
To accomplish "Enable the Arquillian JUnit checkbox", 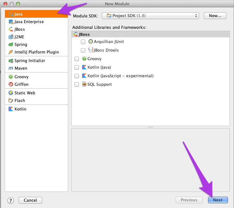I will click(x=83, y=42).
